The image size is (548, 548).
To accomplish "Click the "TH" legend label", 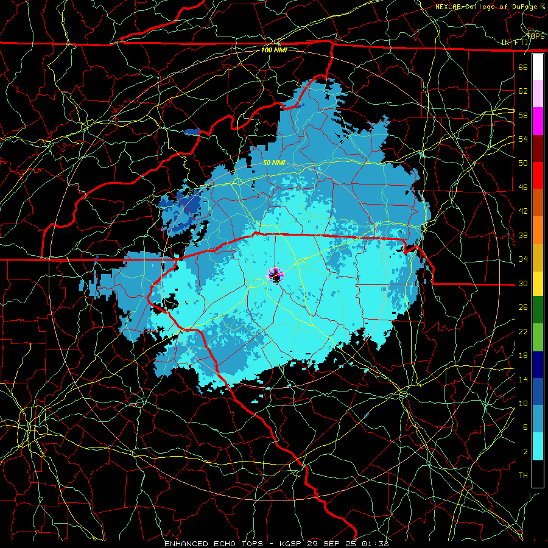I will [523, 476].
